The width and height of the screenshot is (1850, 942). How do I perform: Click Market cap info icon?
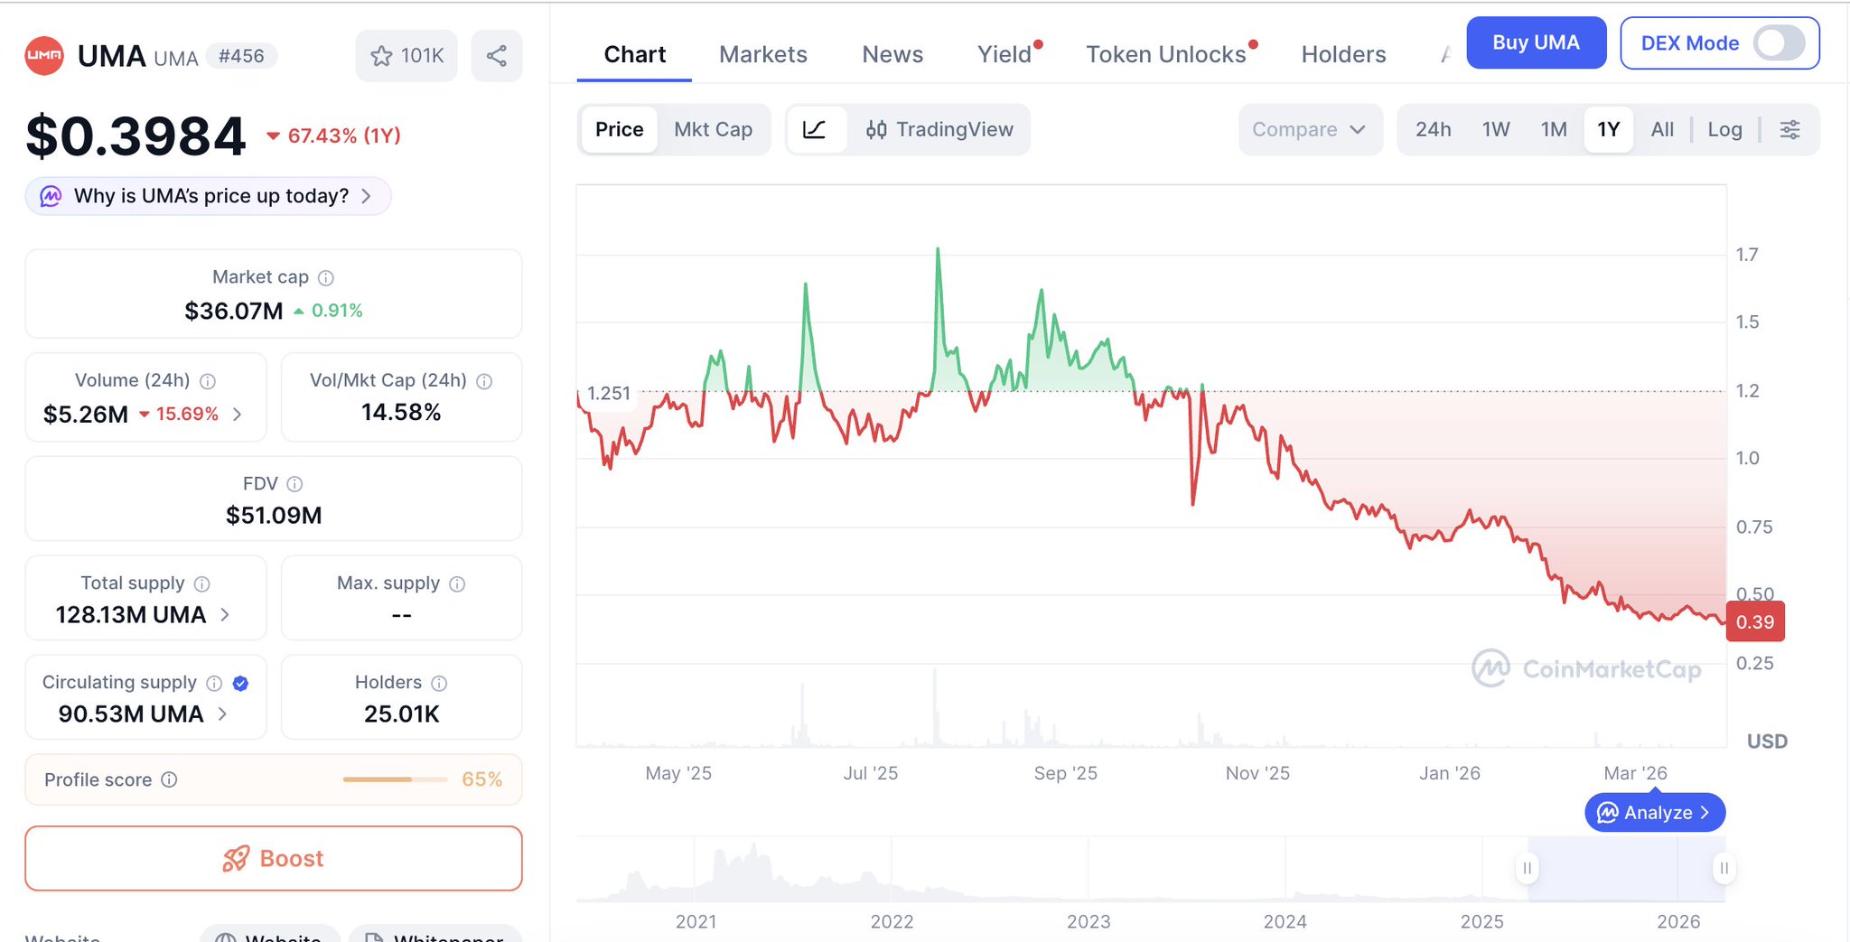click(x=326, y=278)
